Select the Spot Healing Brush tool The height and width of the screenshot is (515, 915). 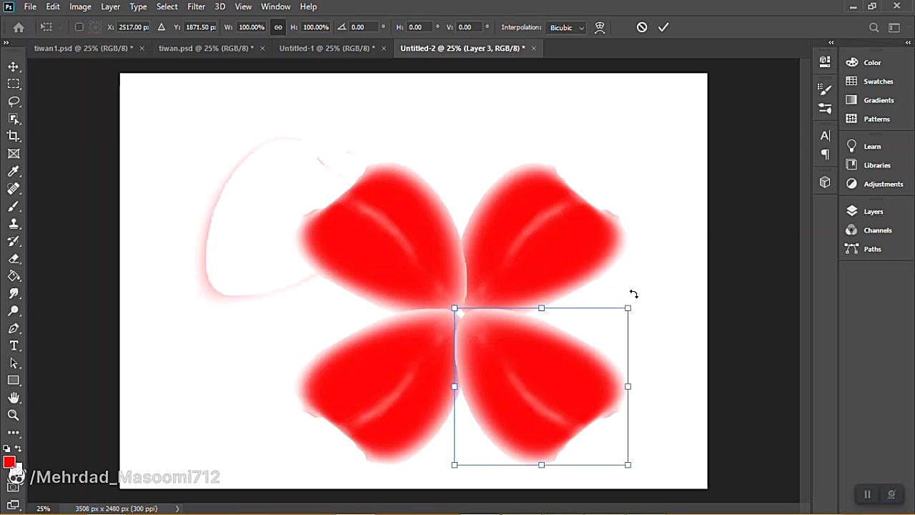tap(14, 189)
